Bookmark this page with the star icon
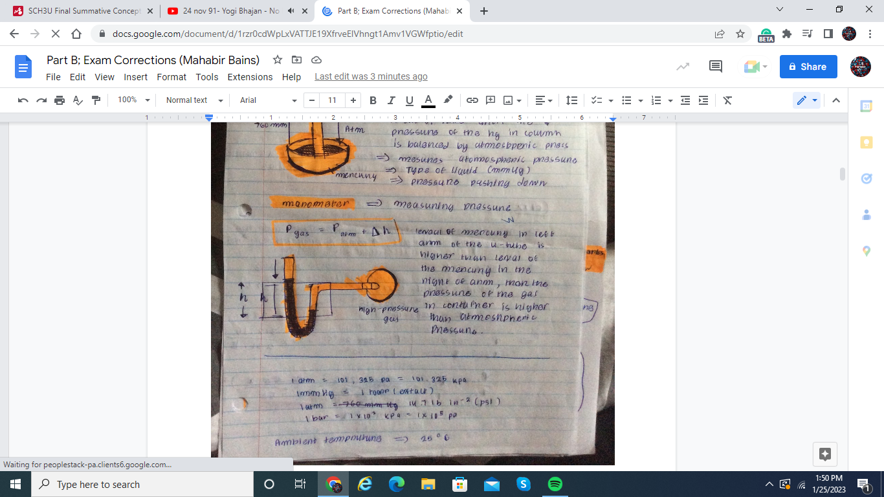The width and height of the screenshot is (884, 497). 740,34
